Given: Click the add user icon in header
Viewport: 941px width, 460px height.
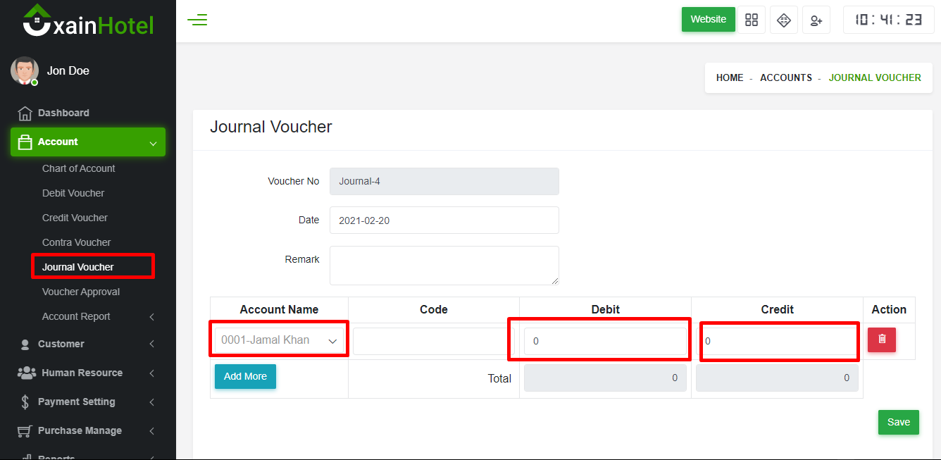Looking at the screenshot, I should (816, 20).
